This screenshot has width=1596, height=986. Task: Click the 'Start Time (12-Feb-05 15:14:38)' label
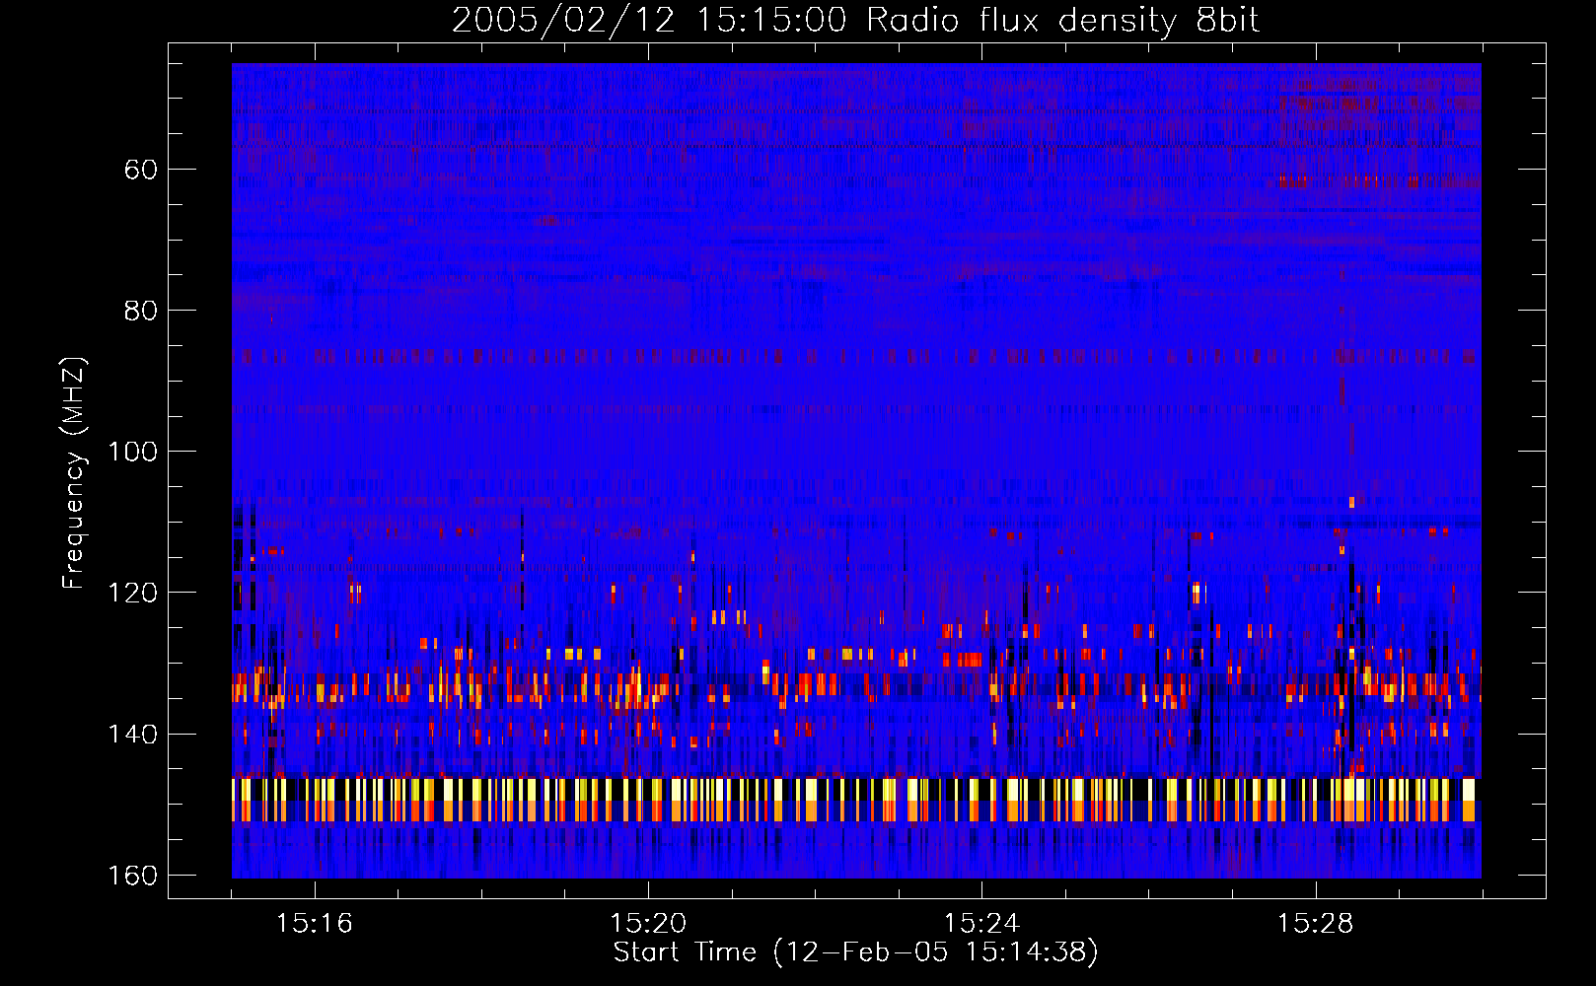point(855,952)
